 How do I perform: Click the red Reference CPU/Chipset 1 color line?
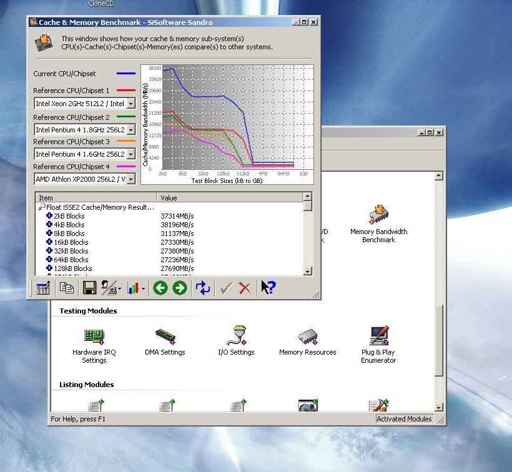pos(126,90)
